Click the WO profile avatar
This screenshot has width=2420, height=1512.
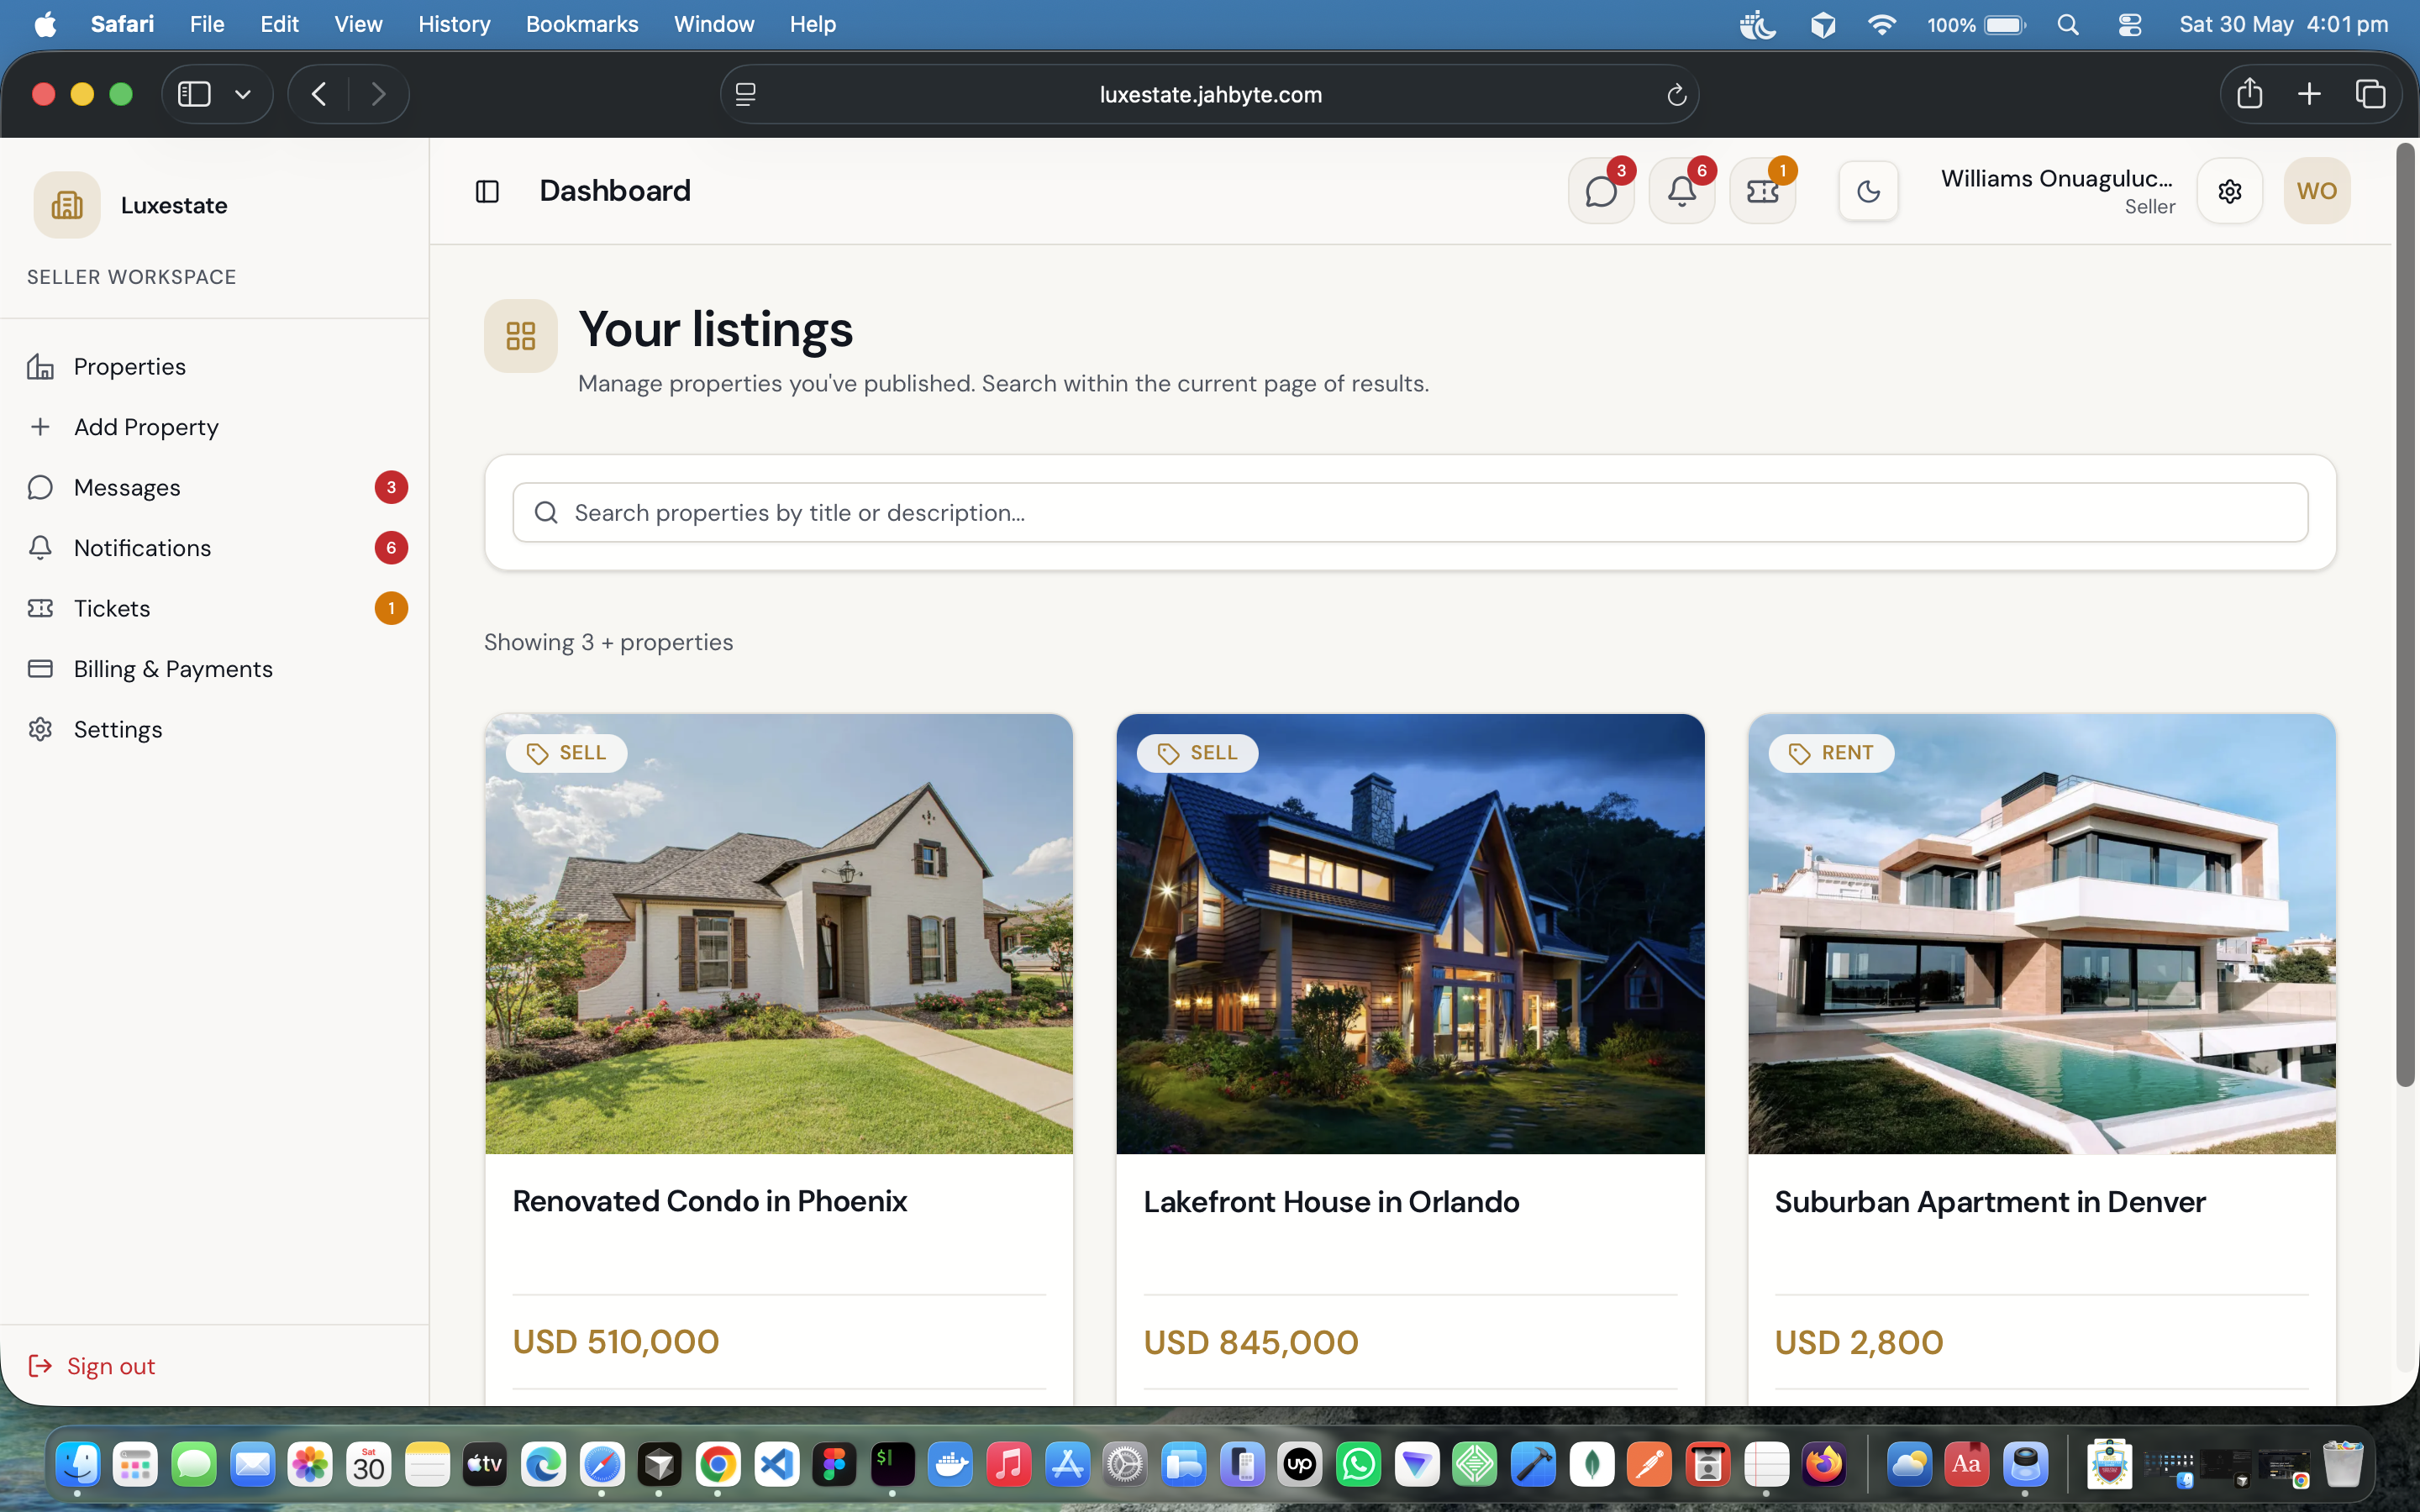click(x=2317, y=191)
